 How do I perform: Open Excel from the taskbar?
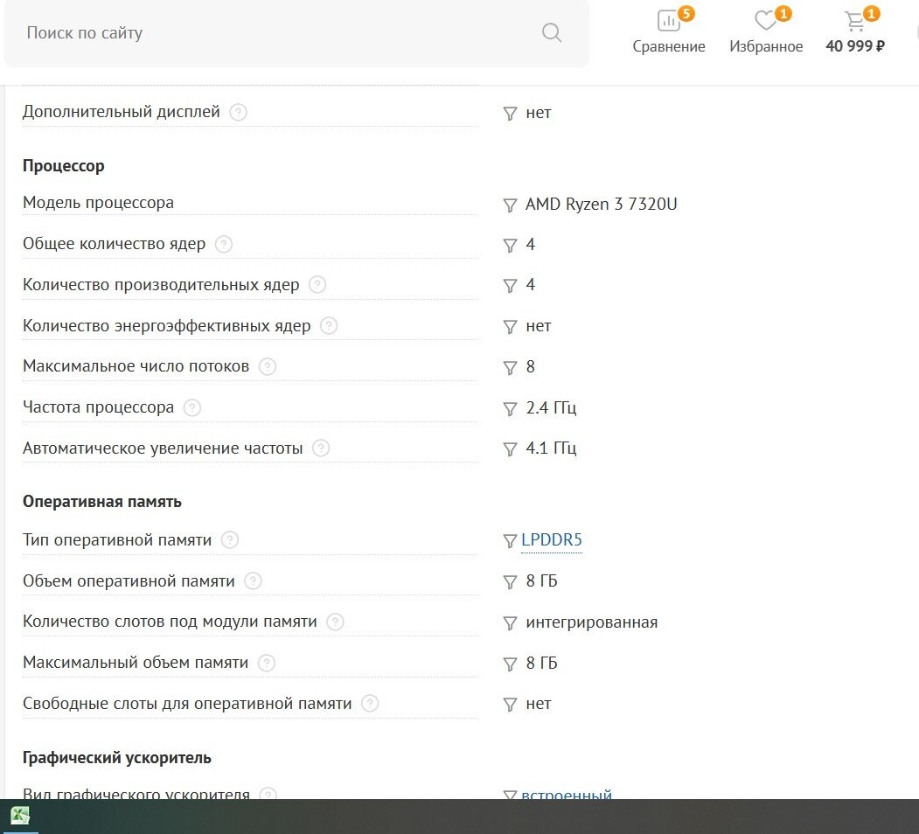(20, 816)
